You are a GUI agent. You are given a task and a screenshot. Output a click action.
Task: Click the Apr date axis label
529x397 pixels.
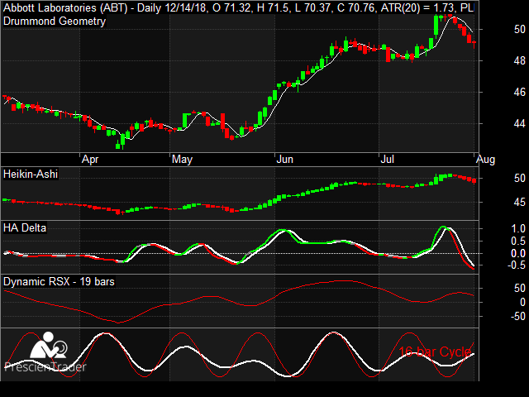90,160
